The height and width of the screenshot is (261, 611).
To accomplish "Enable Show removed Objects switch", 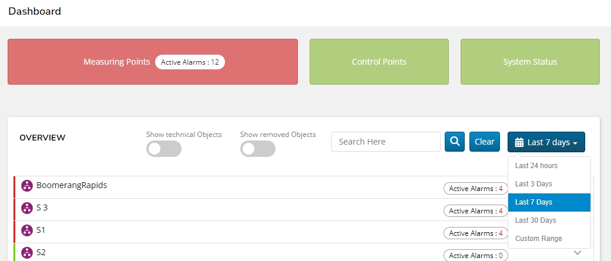I will click(x=257, y=149).
